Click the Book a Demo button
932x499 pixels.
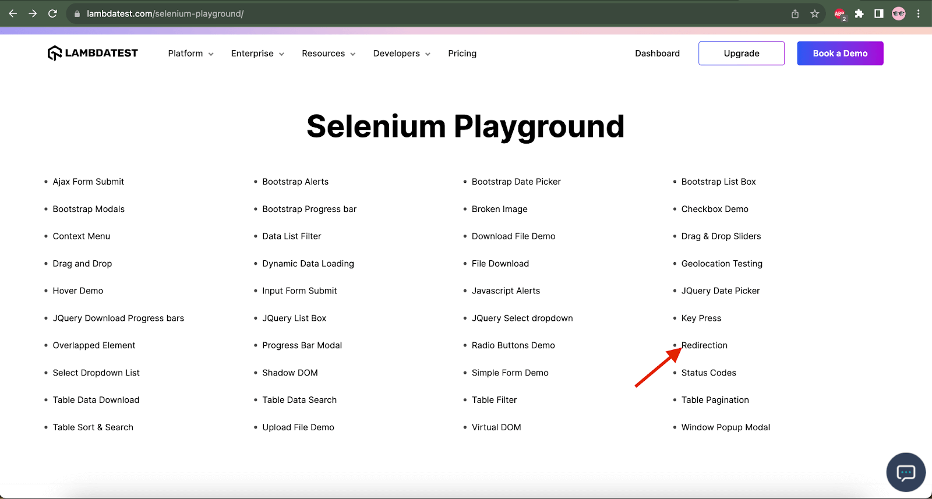(x=840, y=54)
